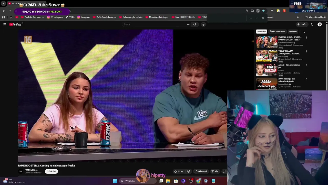Viewport: 328px width, 185px height.
Task: Go to the YouTube home logo
Action: pos(15,24)
